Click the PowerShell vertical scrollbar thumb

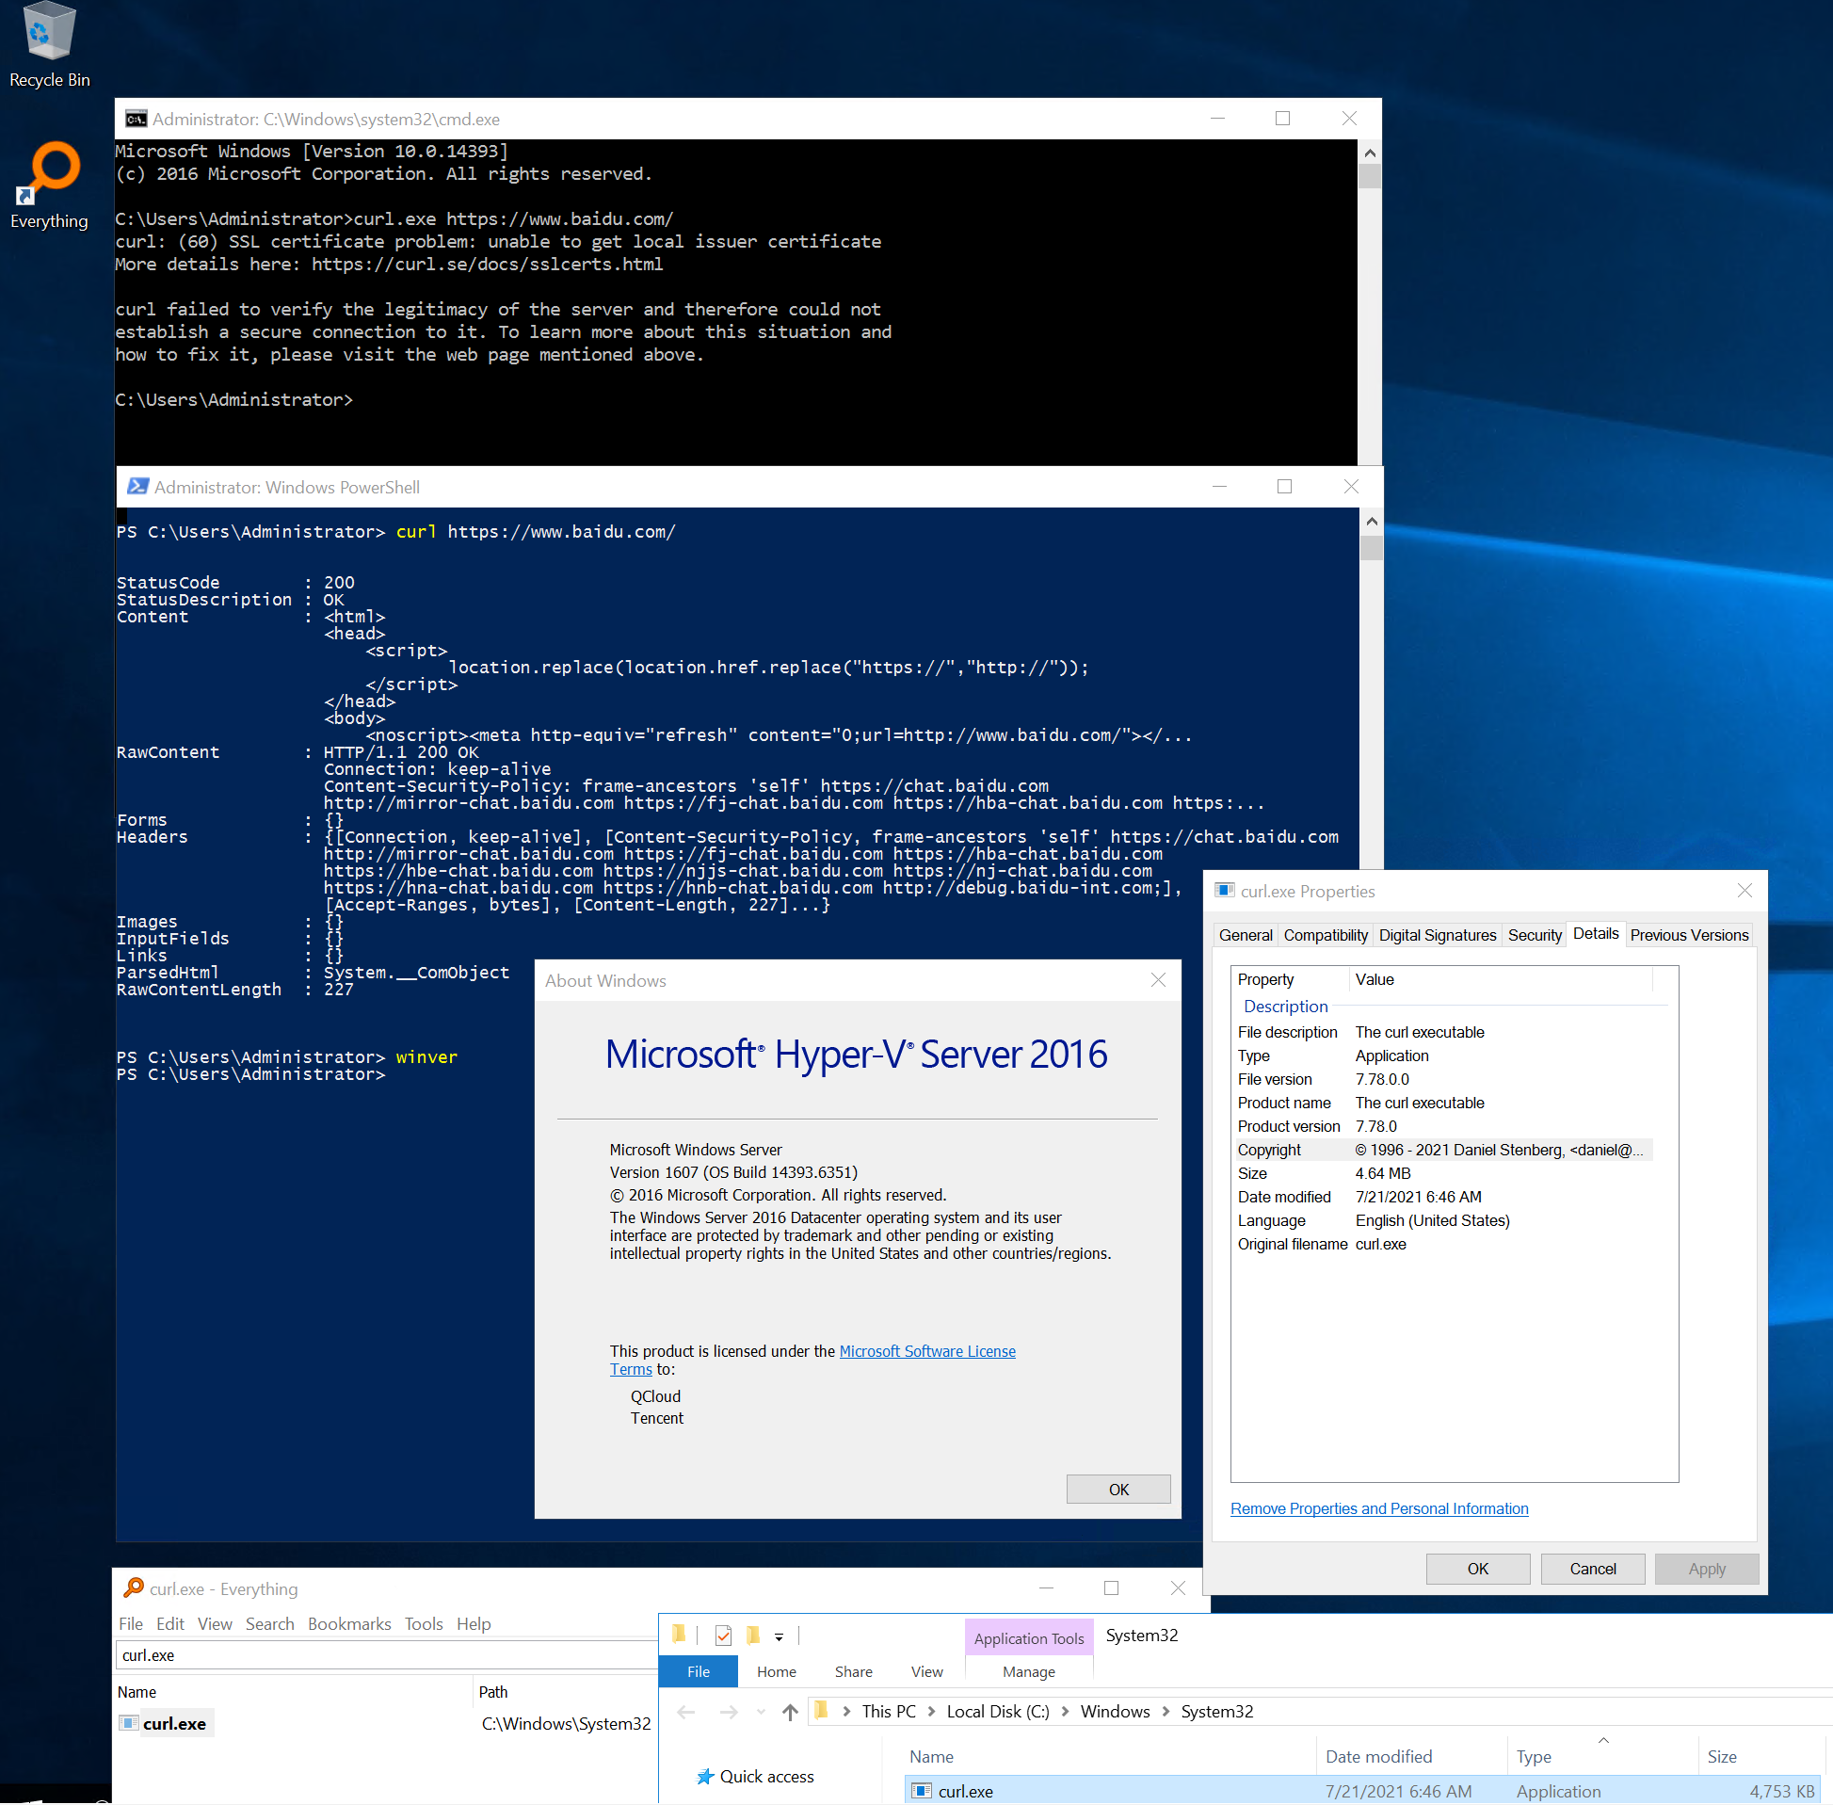1371,548
